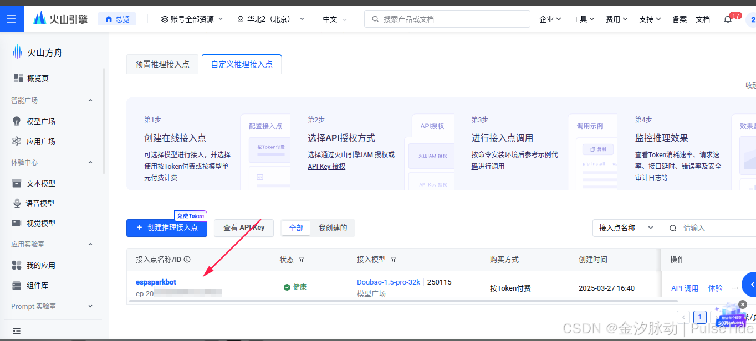This screenshot has height=341, width=756.
Task: Open the 支持 menu
Action: 650,19
